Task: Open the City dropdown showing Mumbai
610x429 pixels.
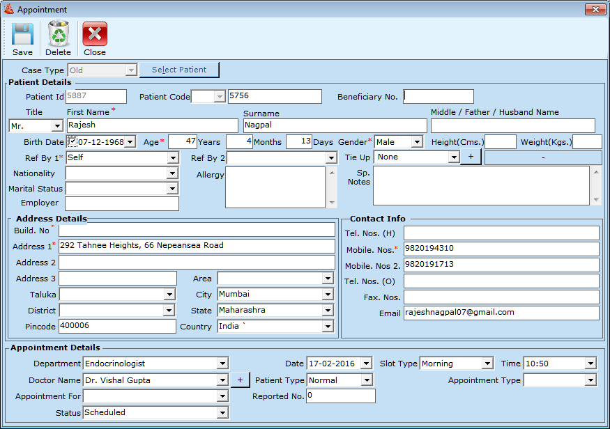Action: [x=328, y=295]
